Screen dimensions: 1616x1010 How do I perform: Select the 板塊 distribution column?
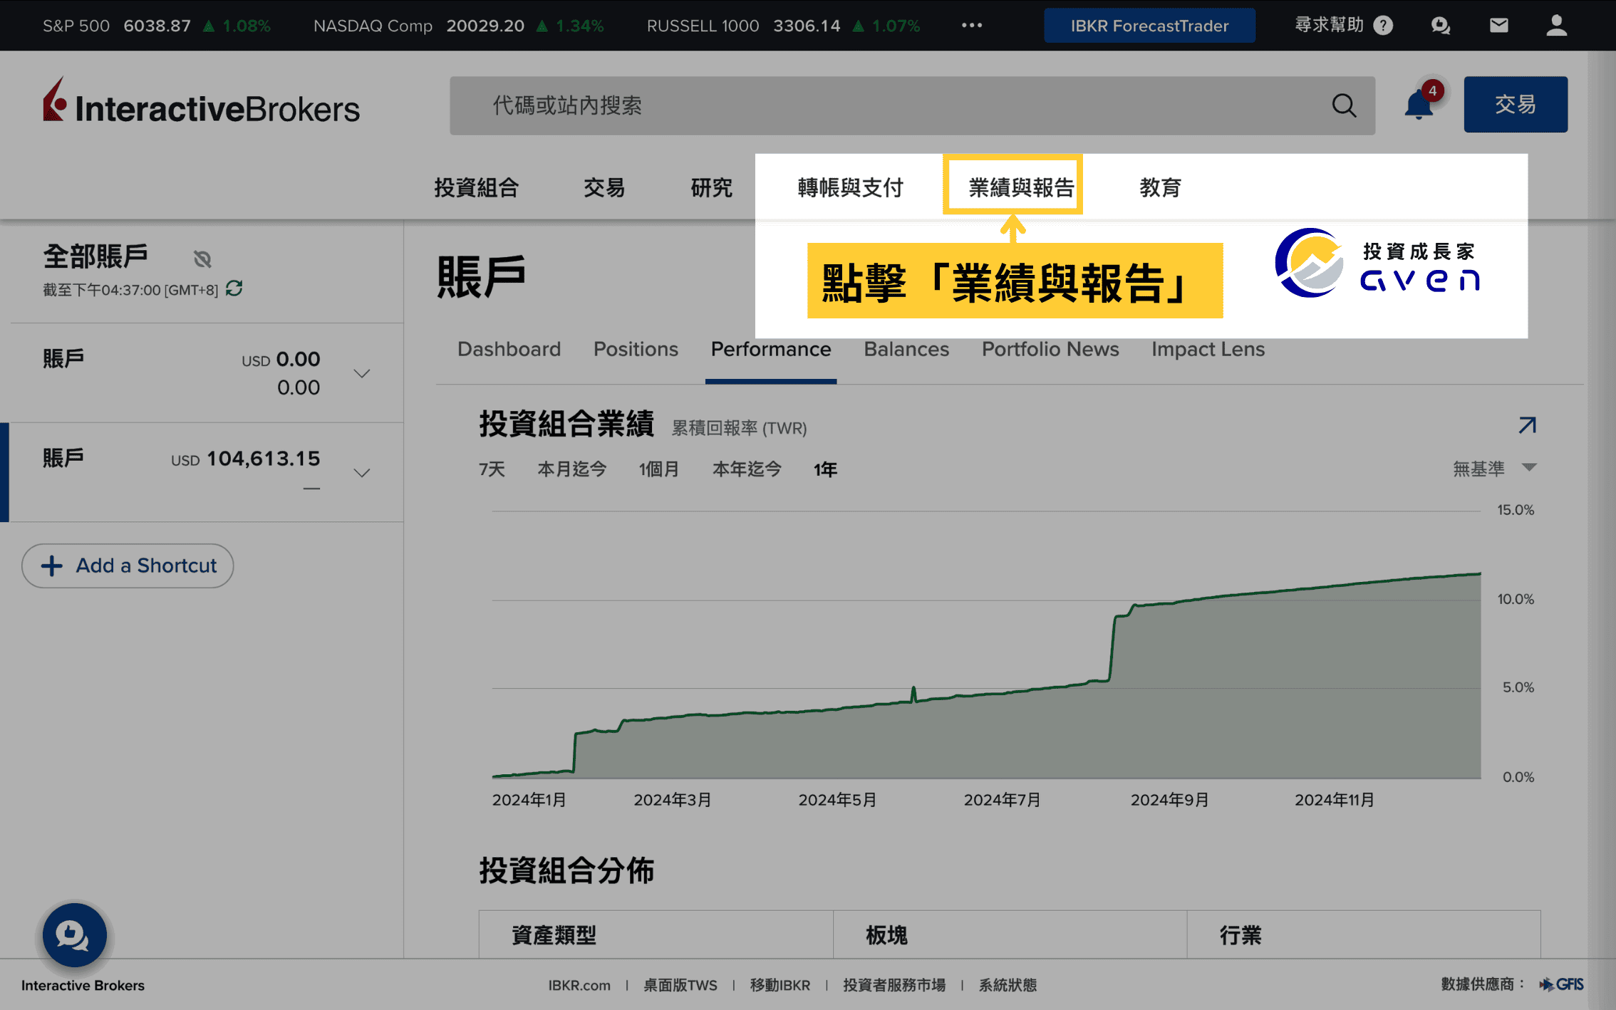tap(1010, 934)
